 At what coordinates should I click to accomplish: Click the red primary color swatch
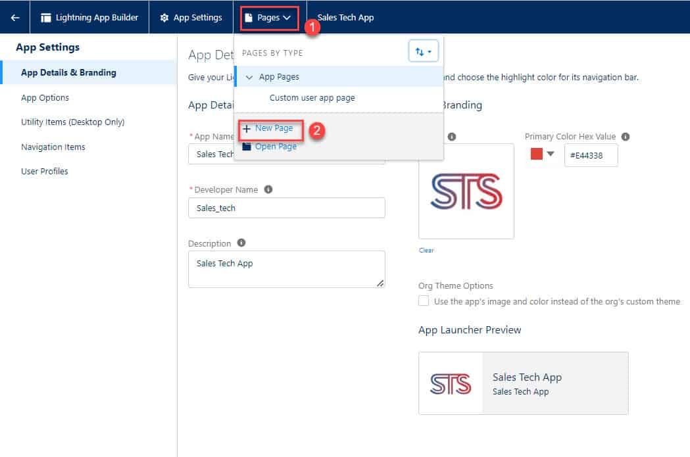pyautogui.click(x=537, y=154)
